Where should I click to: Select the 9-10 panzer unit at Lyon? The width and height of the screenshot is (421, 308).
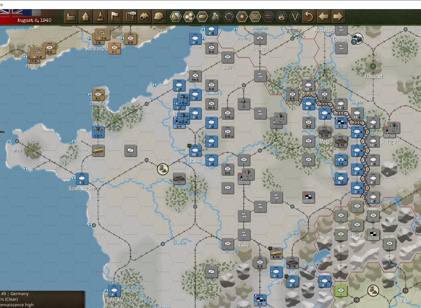coord(292,263)
